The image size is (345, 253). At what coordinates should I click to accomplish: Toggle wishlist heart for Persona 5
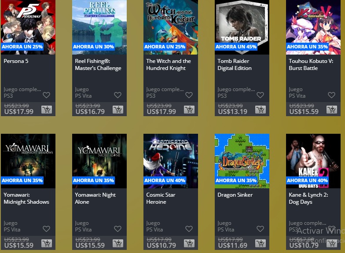click(47, 95)
